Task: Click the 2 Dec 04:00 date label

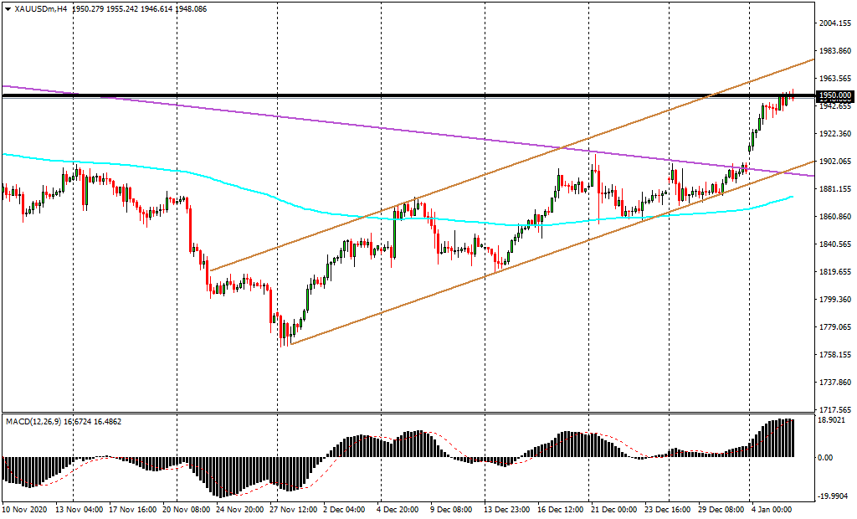Action: point(342,508)
